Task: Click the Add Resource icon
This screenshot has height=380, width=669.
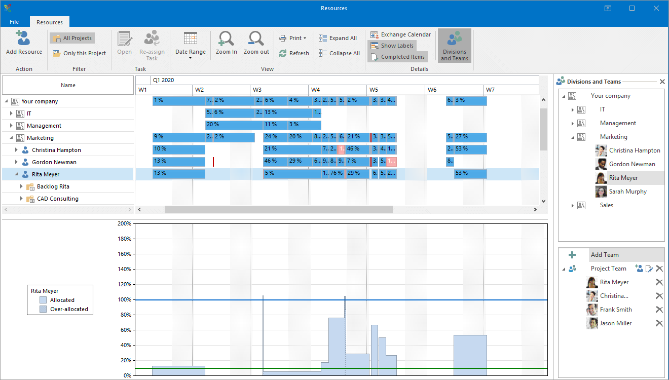Action: 23,38
